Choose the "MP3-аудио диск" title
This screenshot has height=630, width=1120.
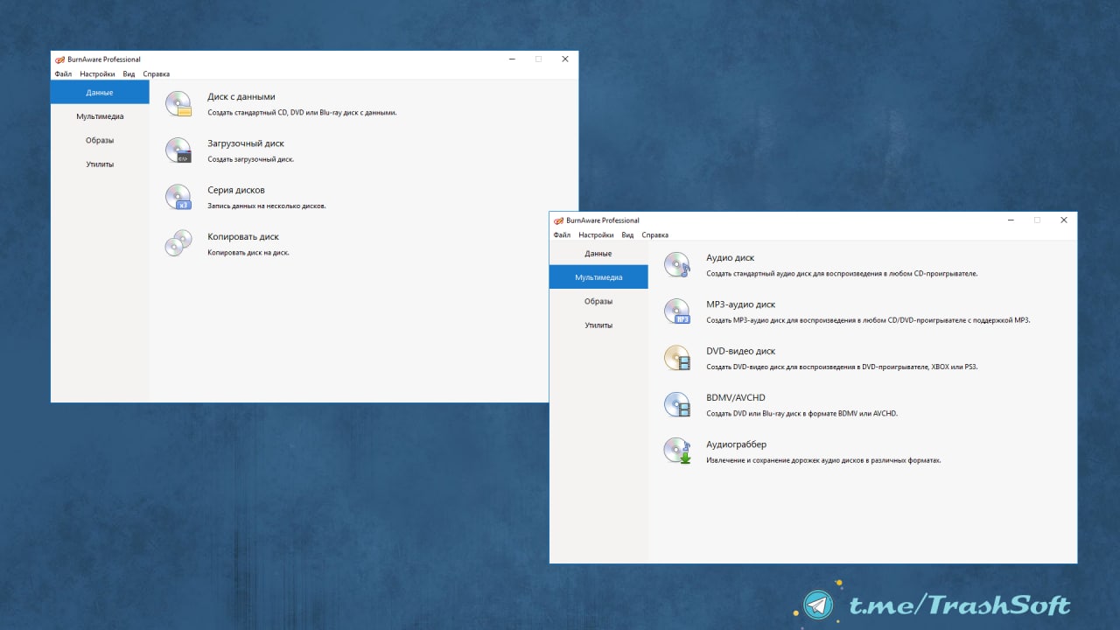coord(741,304)
